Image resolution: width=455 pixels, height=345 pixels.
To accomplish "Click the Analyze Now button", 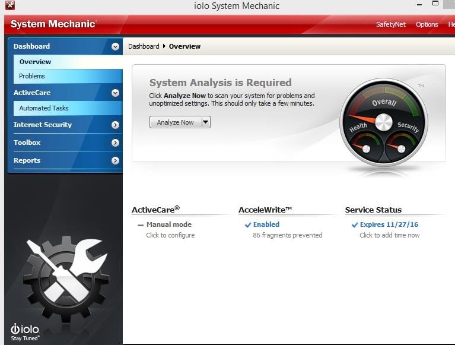I will 175,122.
